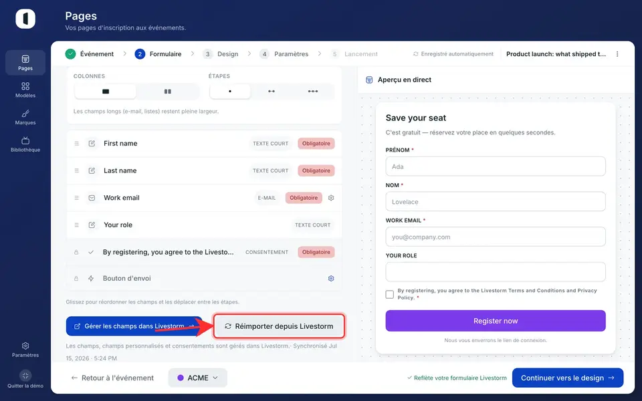The image size is (642, 401).
Task: Click the app logo in the sidebar
Action: (25, 19)
